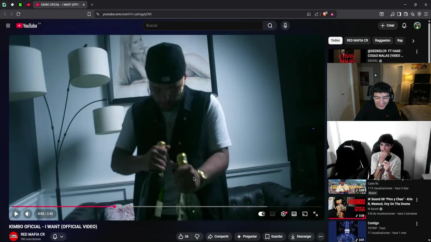Screen dimensions: 431x242
Task: Switch to the pinned YouTube tab
Action: (x=28, y=5)
